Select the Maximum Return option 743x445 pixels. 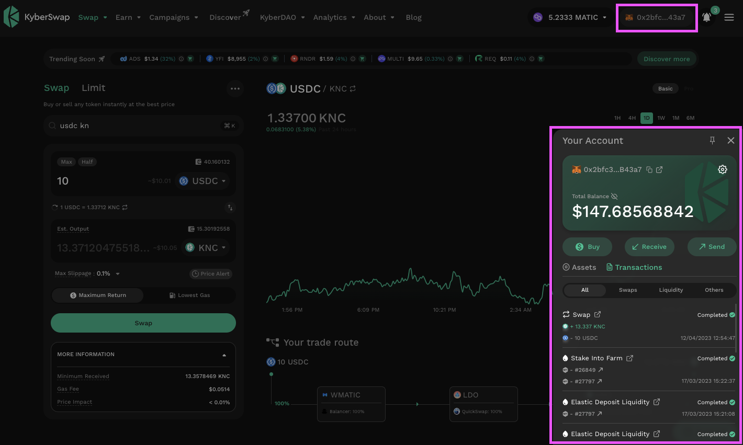tap(98, 295)
